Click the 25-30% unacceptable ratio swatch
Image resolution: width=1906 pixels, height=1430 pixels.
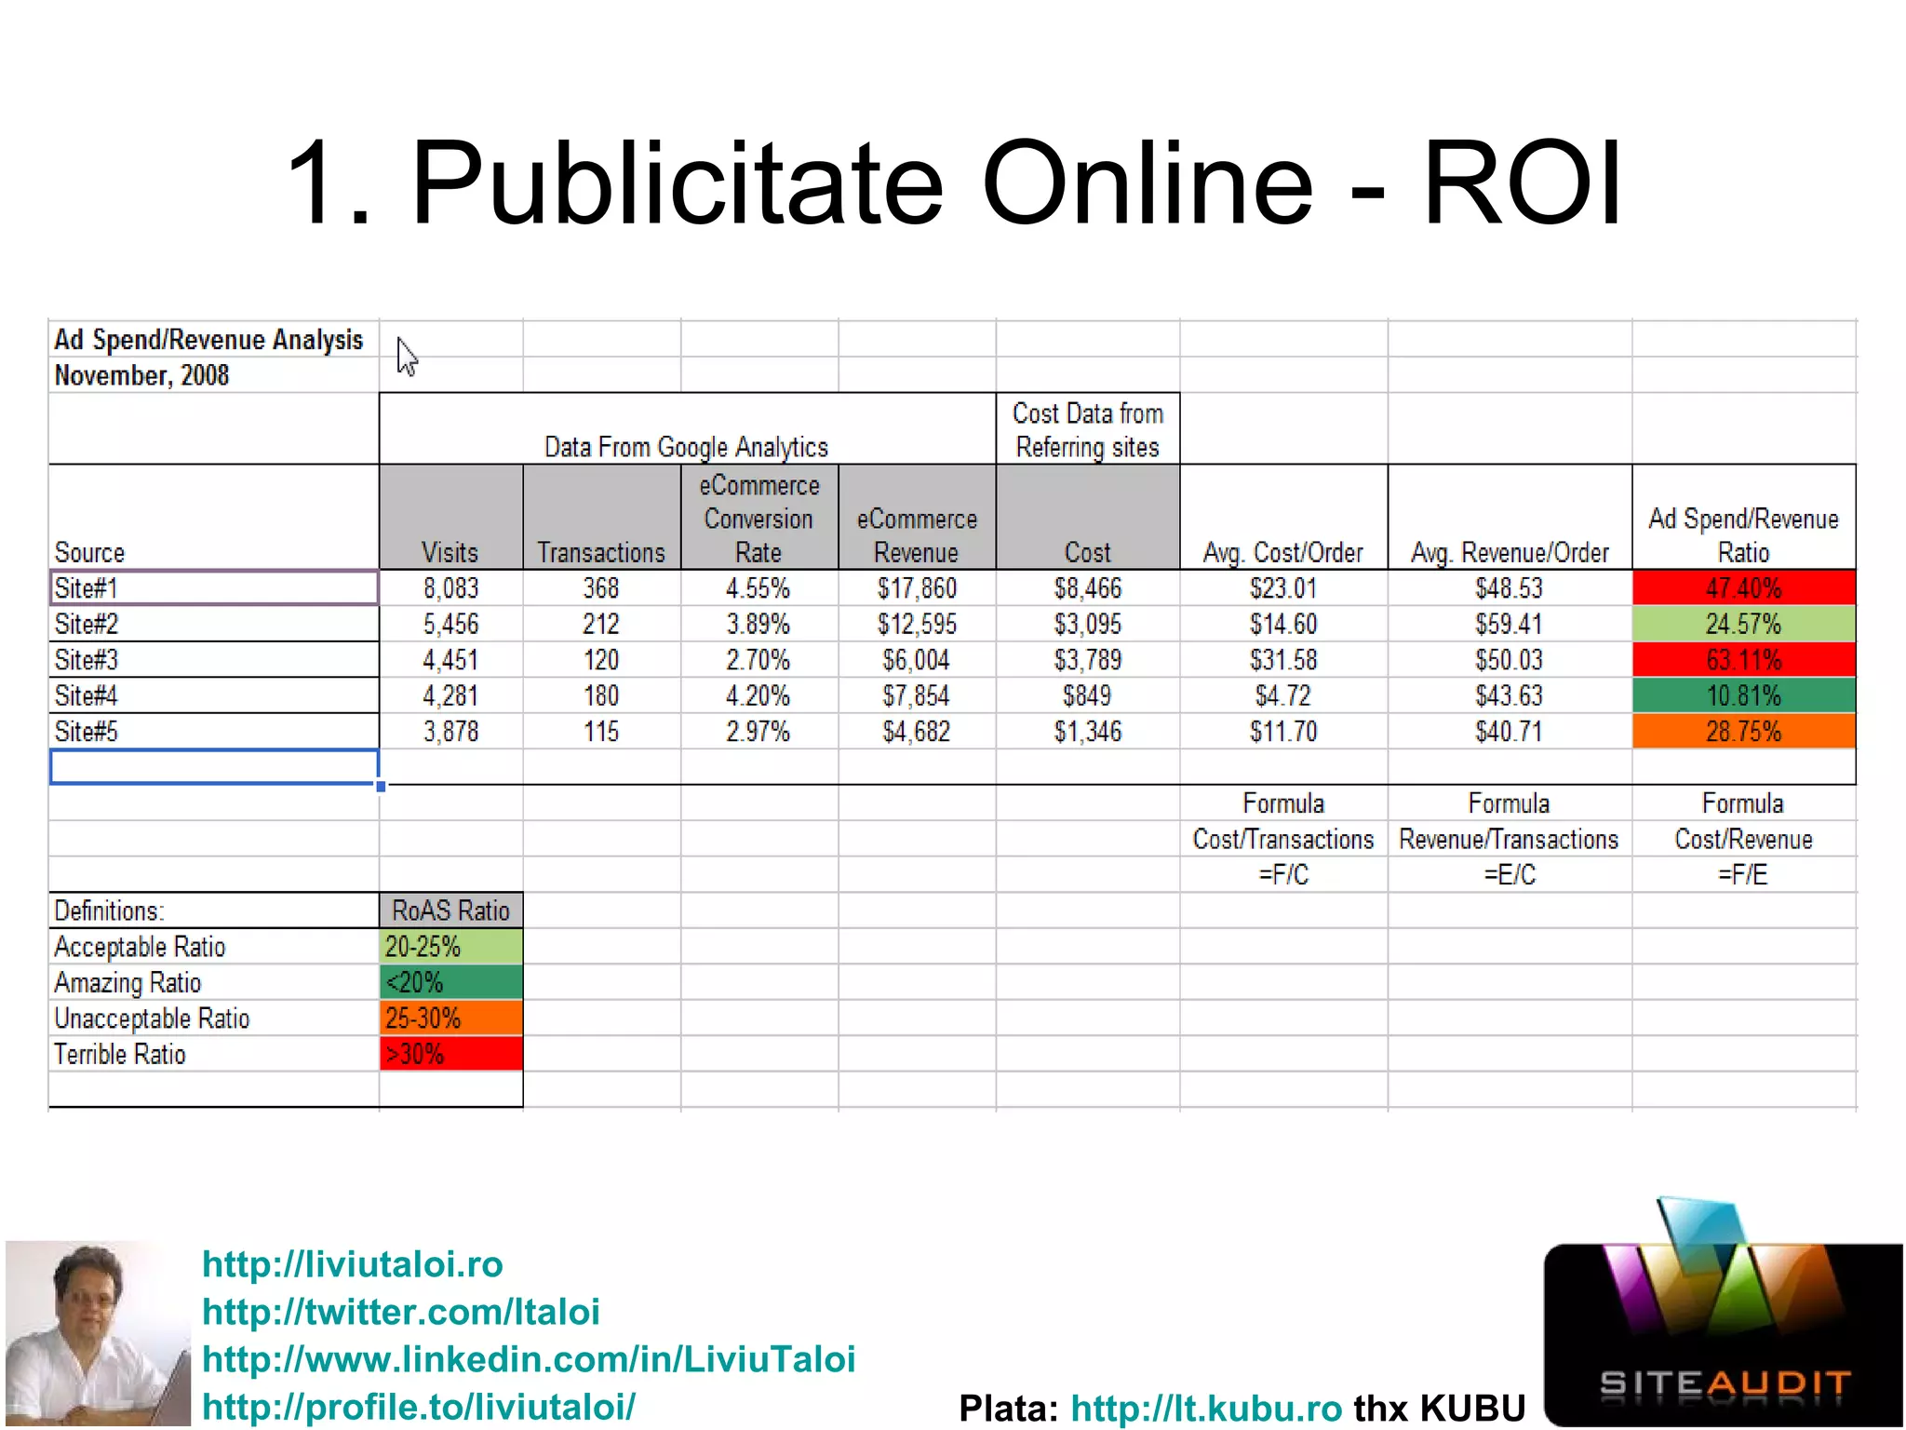click(451, 1019)
